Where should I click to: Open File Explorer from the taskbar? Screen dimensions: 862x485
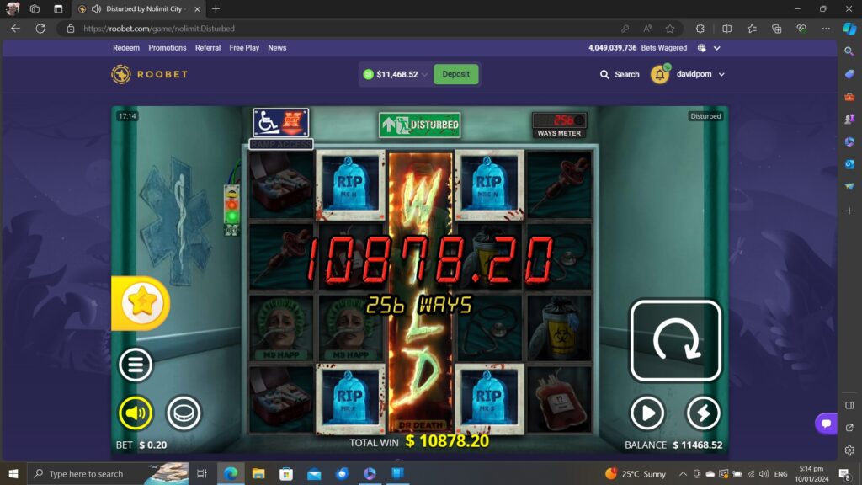point(258,473)
